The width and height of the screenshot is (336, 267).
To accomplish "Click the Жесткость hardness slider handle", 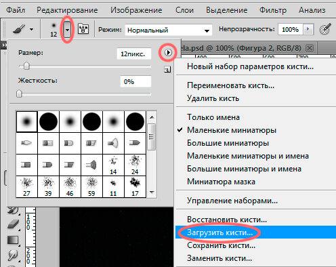I will (x=19, y=94).
